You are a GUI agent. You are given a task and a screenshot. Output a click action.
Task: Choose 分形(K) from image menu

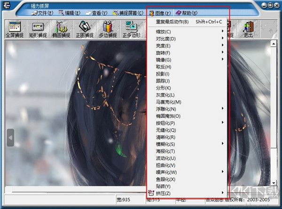point(187,88)
